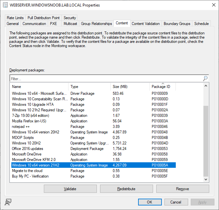Click the scrollbar down arrow in package list
Viewport: 219px width, 210px height.
pos(206,179)
